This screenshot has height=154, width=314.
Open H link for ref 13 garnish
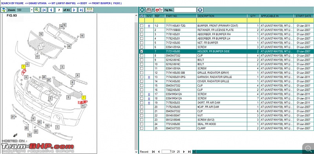(149, 77)
